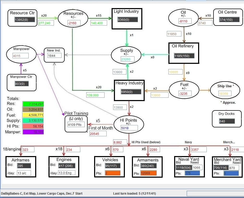Click the New Ind. value 1844
The width and height of the screenshot is (244, 198).
pos(54,55)
